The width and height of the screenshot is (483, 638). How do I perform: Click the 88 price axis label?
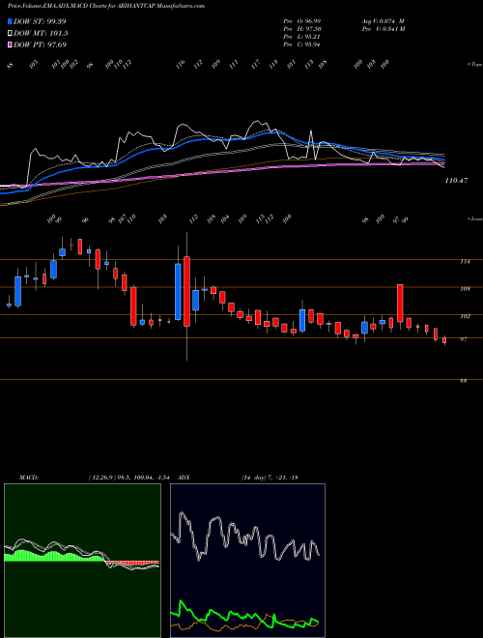(463, 381)
